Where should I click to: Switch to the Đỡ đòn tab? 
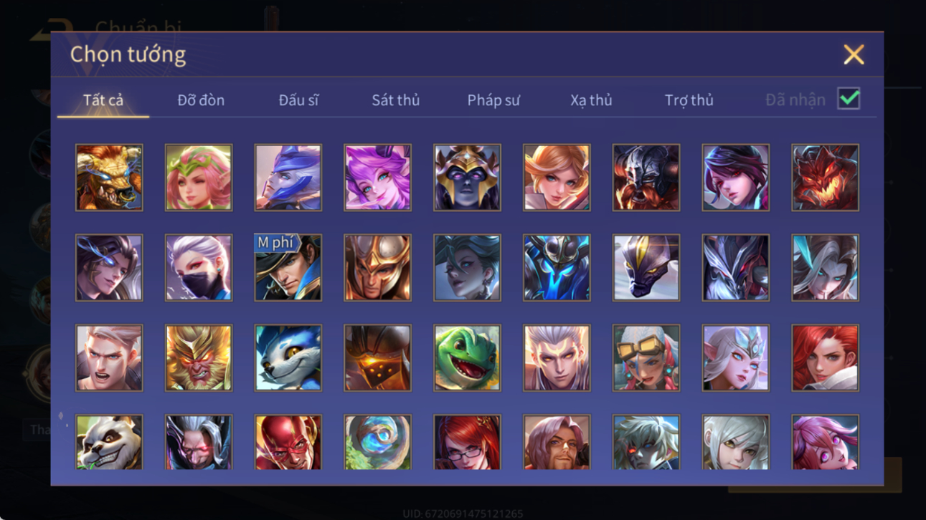coord(201,100)
